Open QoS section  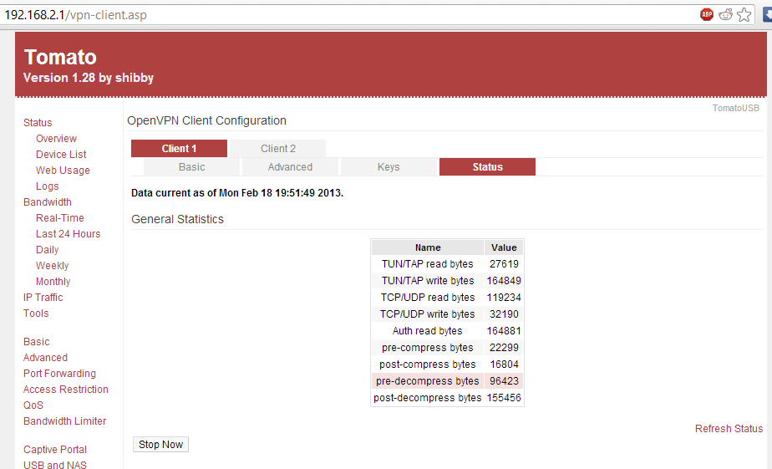[x=33, y=405]
